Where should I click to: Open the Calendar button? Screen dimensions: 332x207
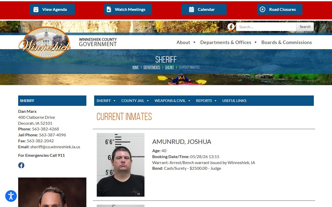(x=204, y=9)
